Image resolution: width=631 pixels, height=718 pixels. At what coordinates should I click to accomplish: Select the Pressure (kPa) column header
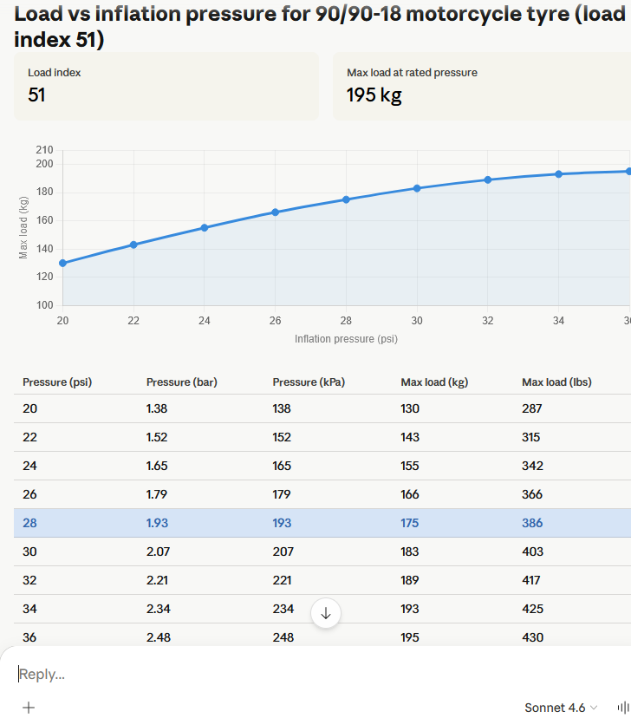309,382
